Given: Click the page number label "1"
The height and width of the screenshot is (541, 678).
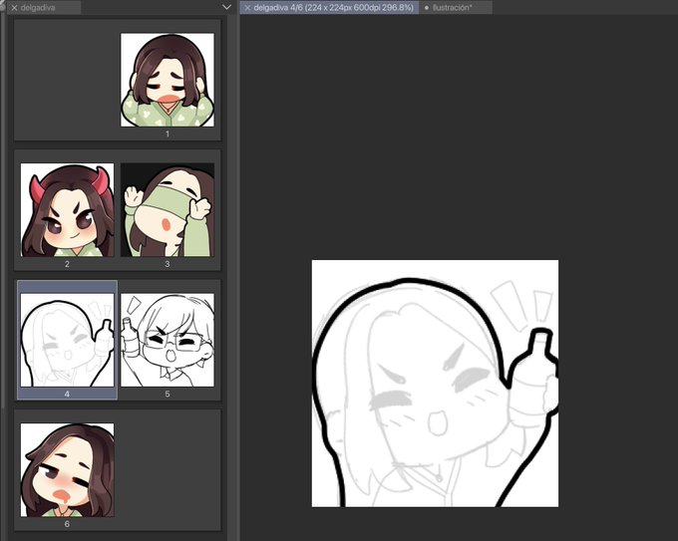Looking at the screenshot, I should (168, 134).
